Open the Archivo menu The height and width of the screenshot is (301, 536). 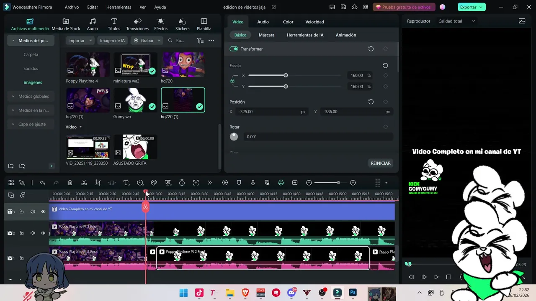click(x=72, y=7)
